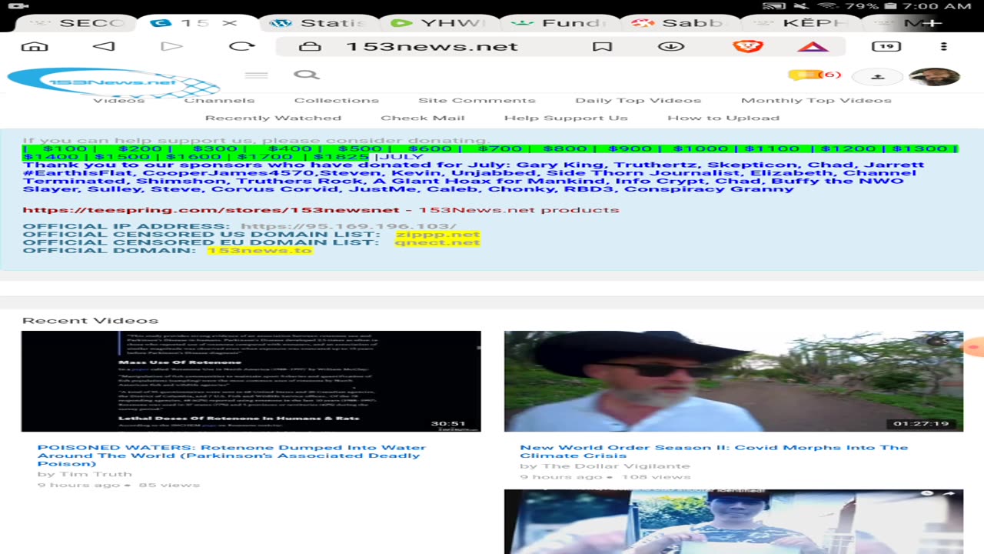Bookmark this page with bookmark icon

(x=603, y=46)
